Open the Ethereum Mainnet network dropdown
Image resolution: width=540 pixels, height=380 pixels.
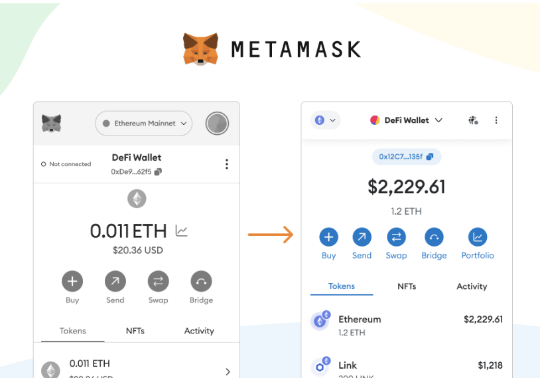click(143, 124)
